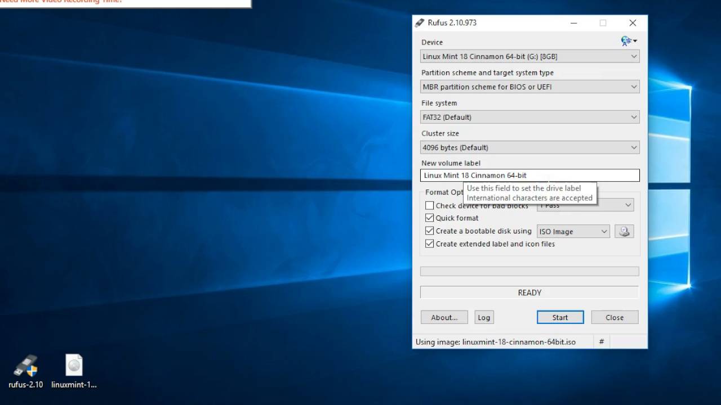721x405 pixels.
Task: Click the empty progress bar
Action: 529,271
